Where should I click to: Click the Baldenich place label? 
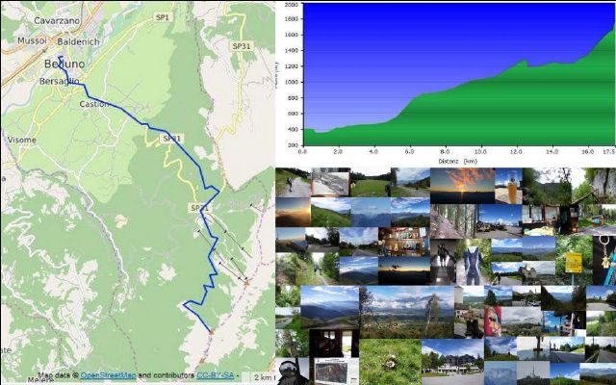pyautogui.click(x=79, y=42)
